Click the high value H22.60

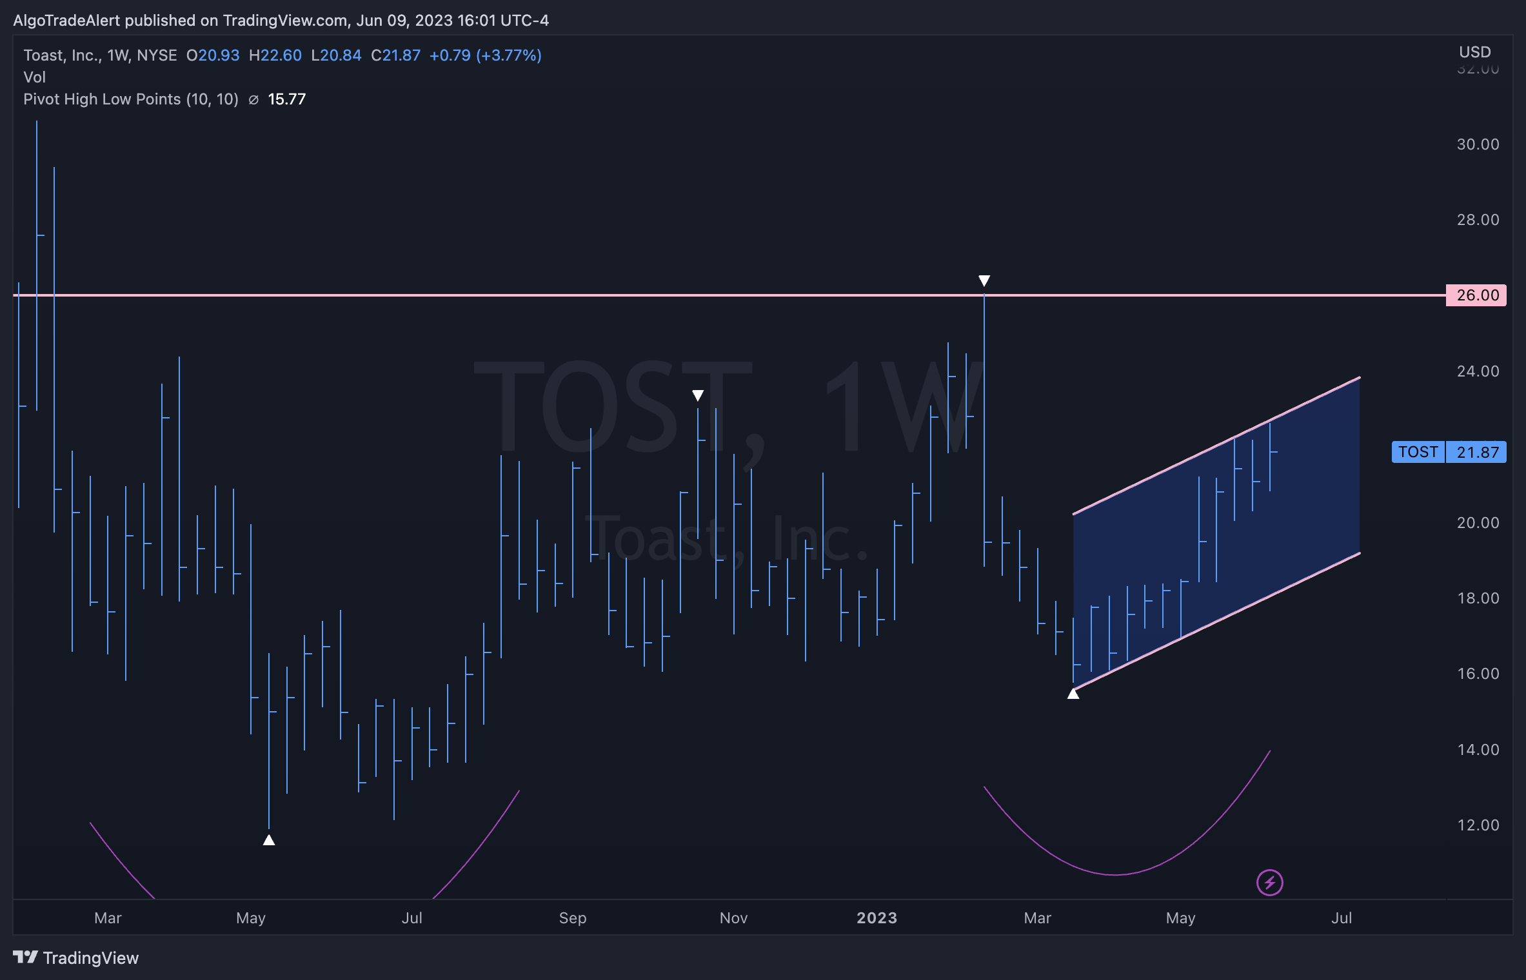(275, 55)
